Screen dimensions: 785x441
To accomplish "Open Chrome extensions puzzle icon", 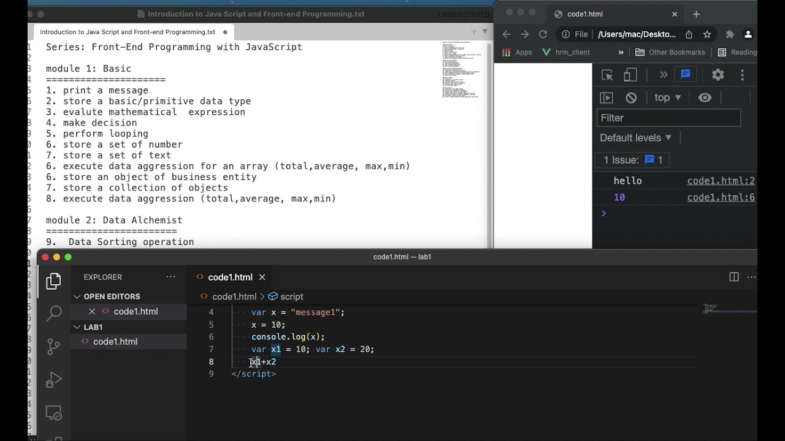I will click(x=730, y=34).
